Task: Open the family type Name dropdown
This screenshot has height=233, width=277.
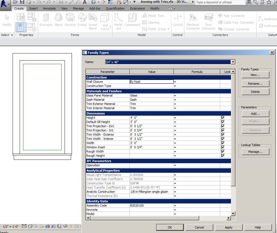Action: point(233,62)
